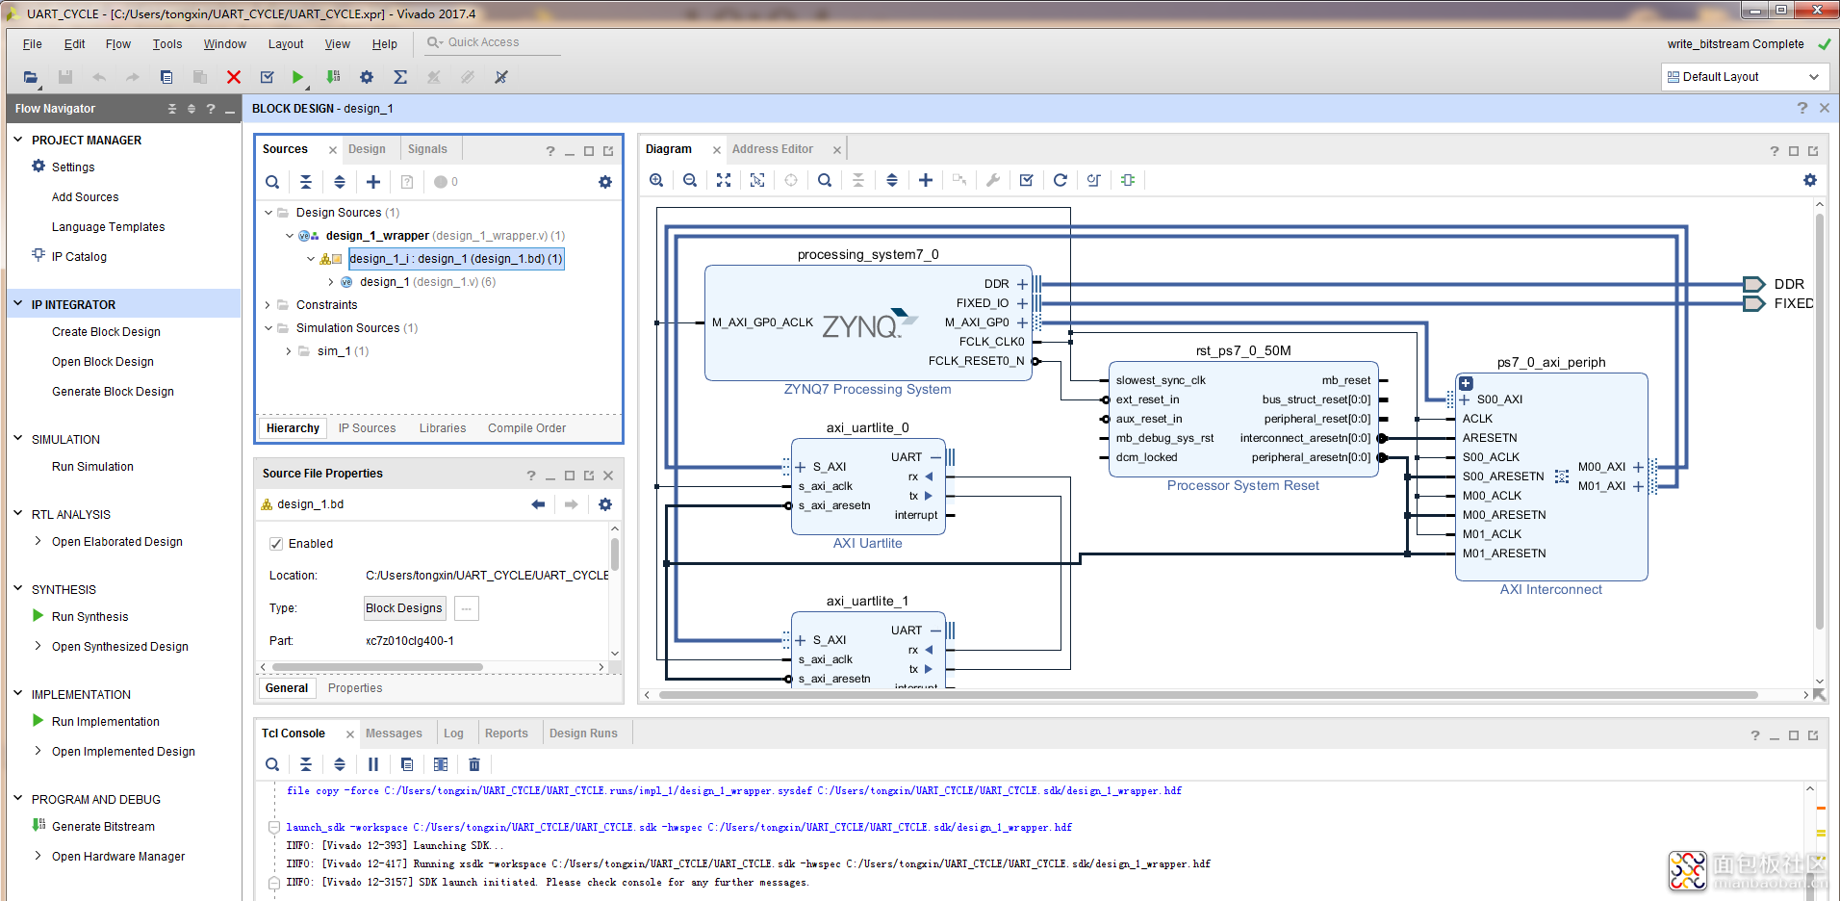This screenshot has height=901, width=1840.
Task: Open Settings gear in main toolbar
Action: click(x=367, y=77)
